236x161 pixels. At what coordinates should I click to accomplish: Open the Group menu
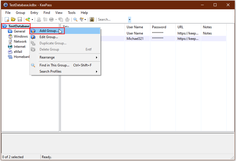tap(20, 13)
